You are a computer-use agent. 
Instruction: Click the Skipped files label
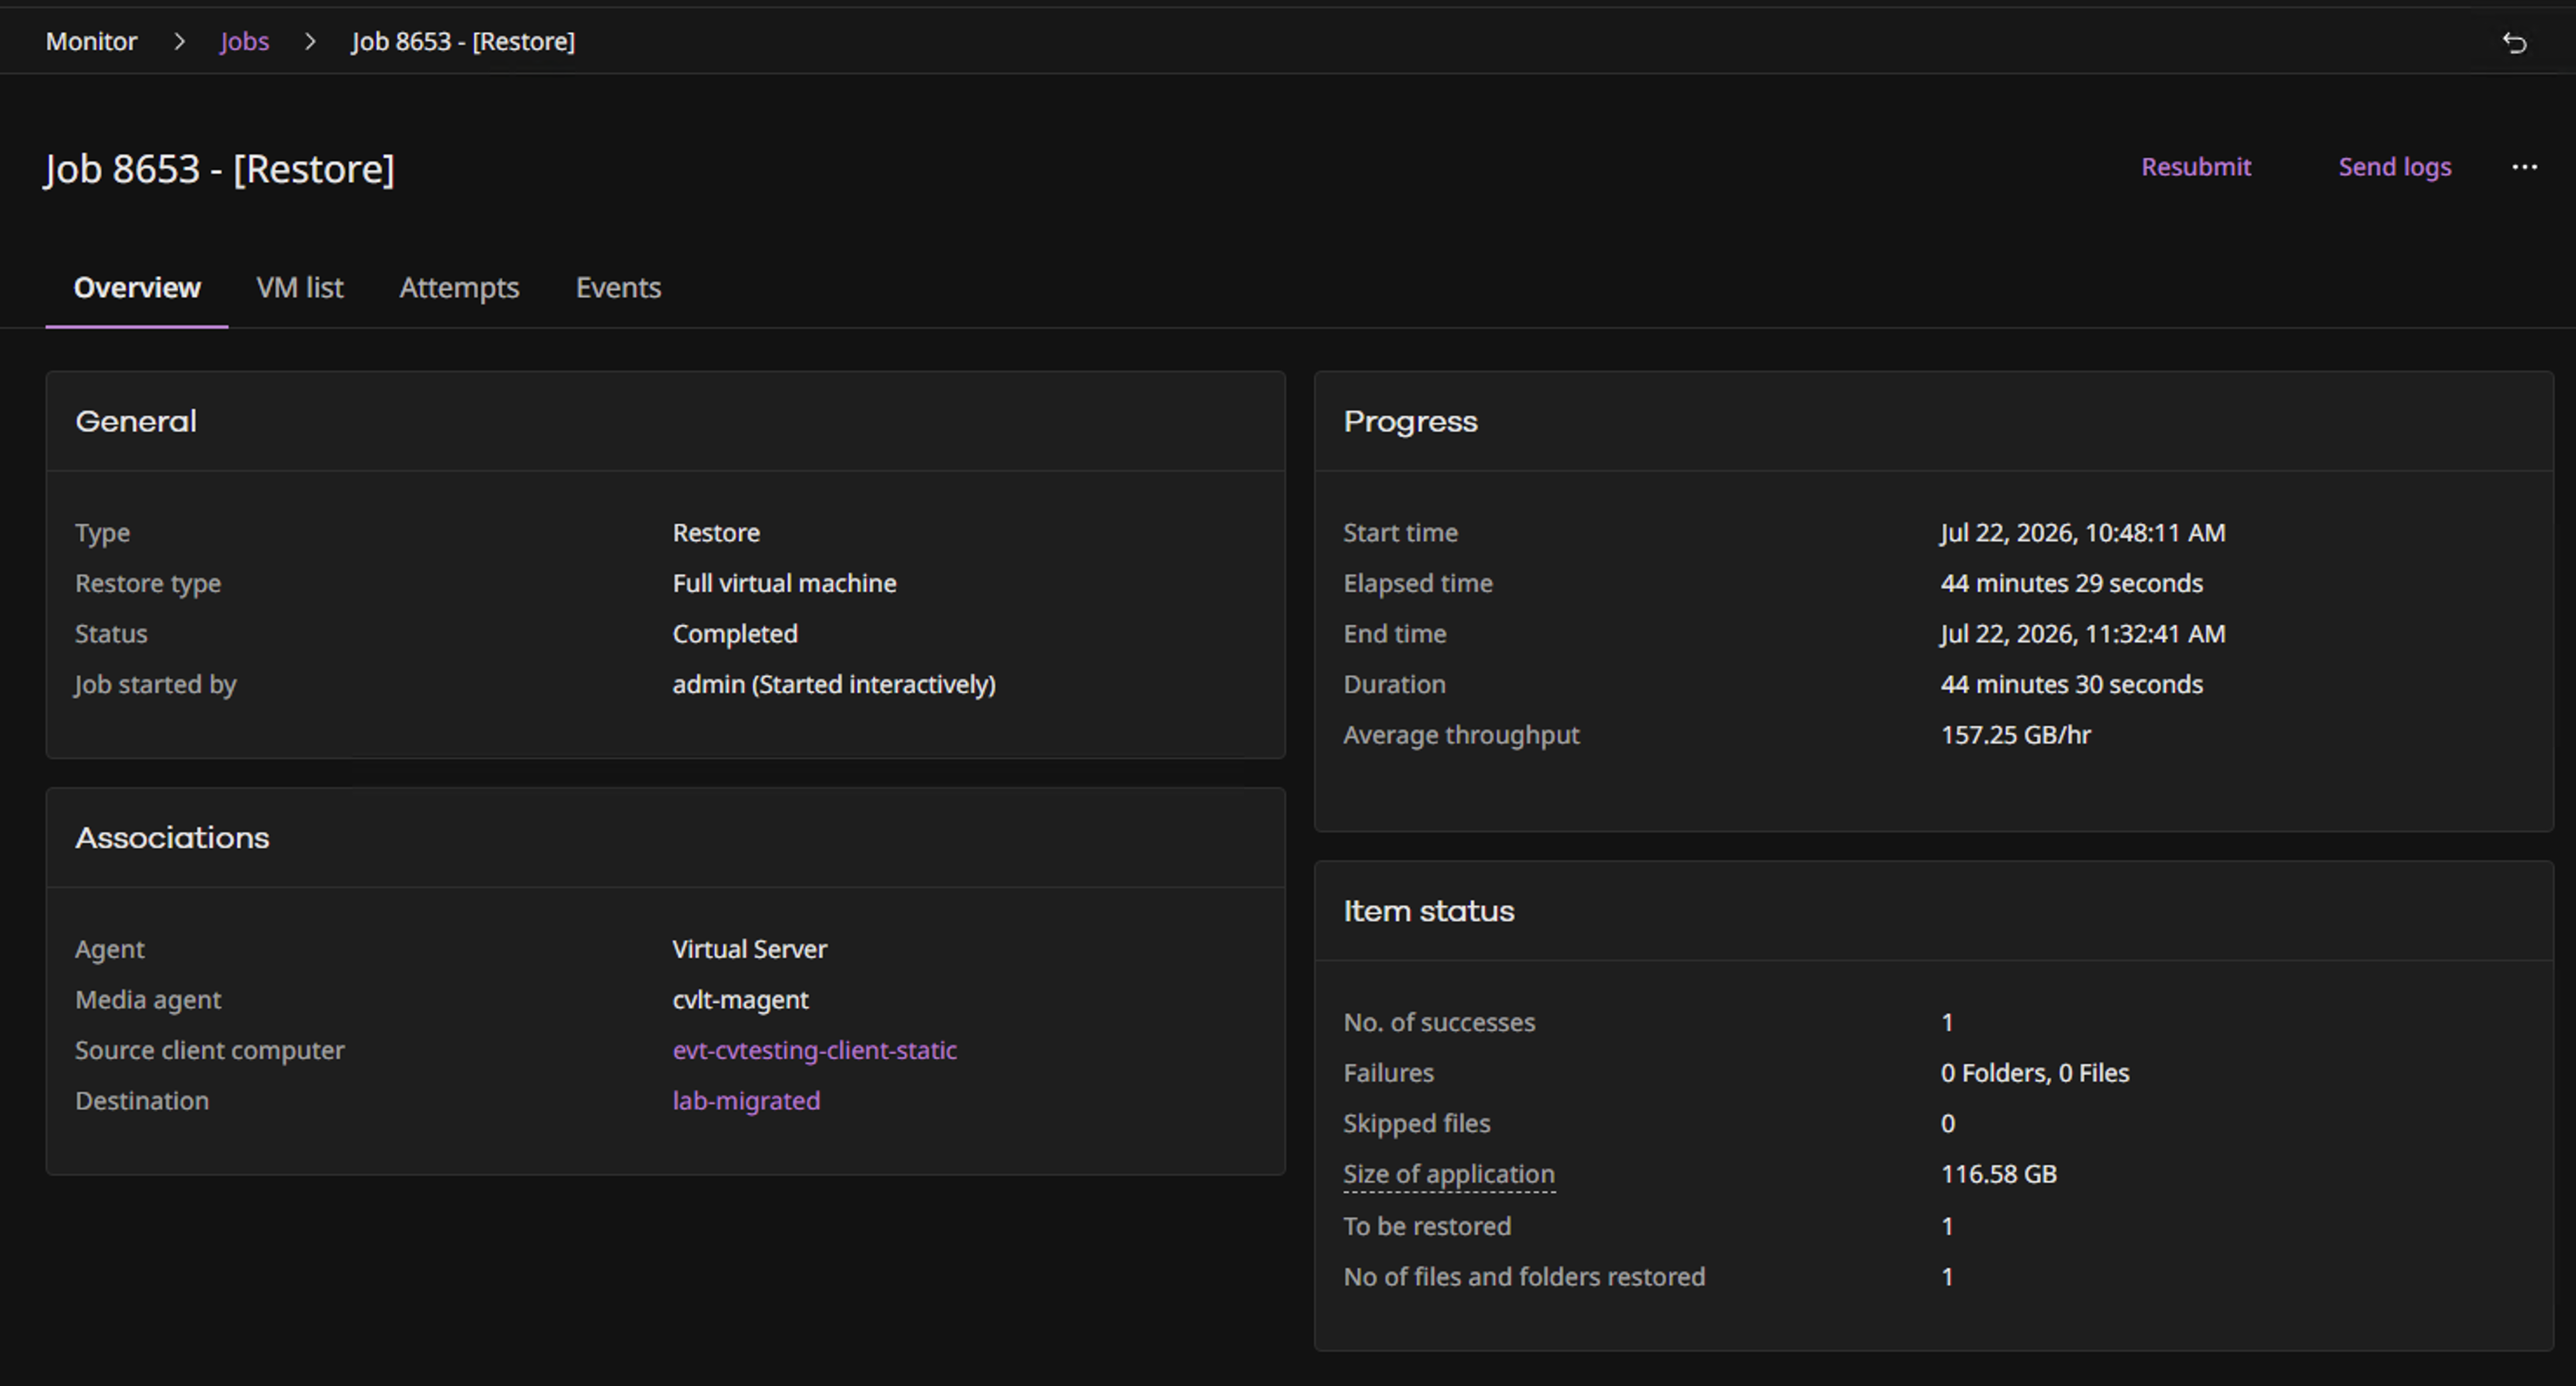[1416, 1123]
